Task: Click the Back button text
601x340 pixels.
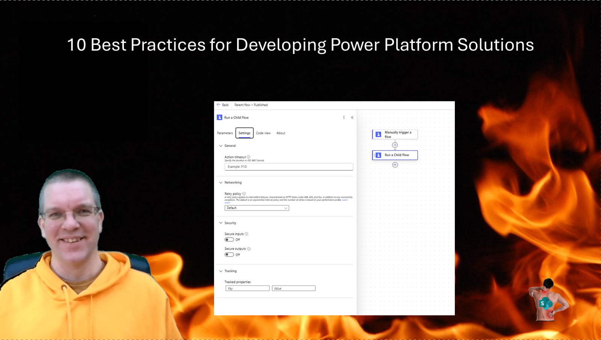Action: (x=225, y=105)
